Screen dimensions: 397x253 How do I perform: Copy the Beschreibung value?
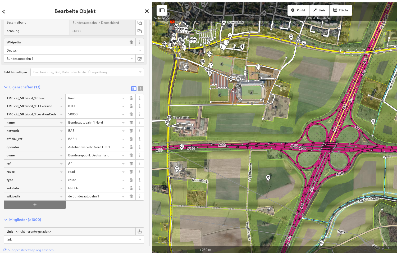140,23
